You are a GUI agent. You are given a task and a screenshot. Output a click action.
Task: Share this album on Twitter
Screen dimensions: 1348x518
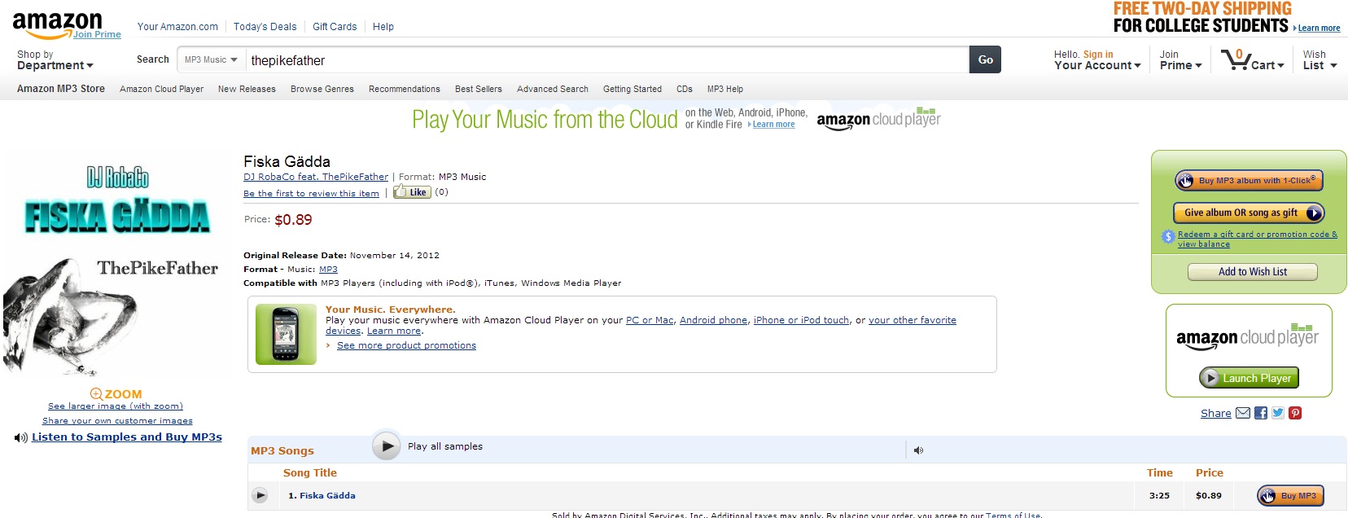1278,413
